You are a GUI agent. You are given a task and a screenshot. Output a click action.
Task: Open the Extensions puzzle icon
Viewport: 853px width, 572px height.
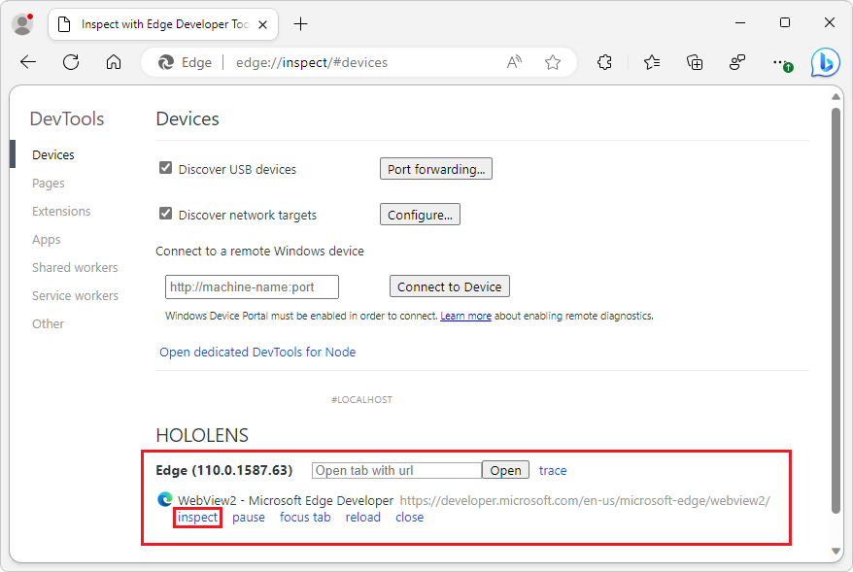(604, 61)
